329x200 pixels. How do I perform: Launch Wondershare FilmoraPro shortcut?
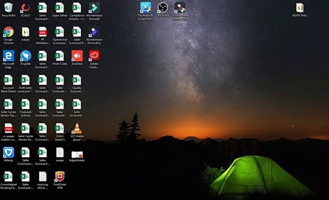click(94, 32)
